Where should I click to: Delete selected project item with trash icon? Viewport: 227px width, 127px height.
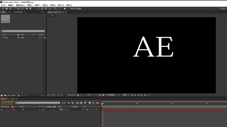click(x=19, y=96)
